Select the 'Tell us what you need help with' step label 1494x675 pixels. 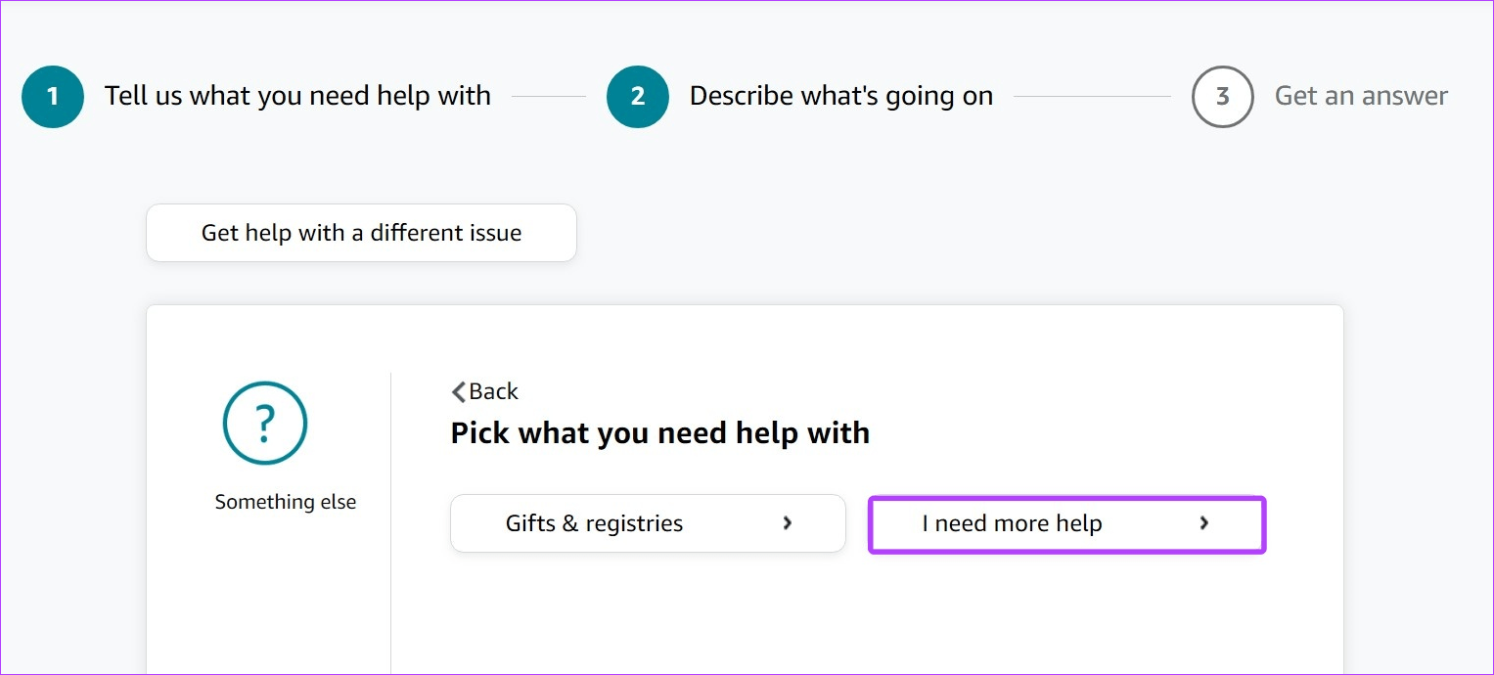click(297, 96)
